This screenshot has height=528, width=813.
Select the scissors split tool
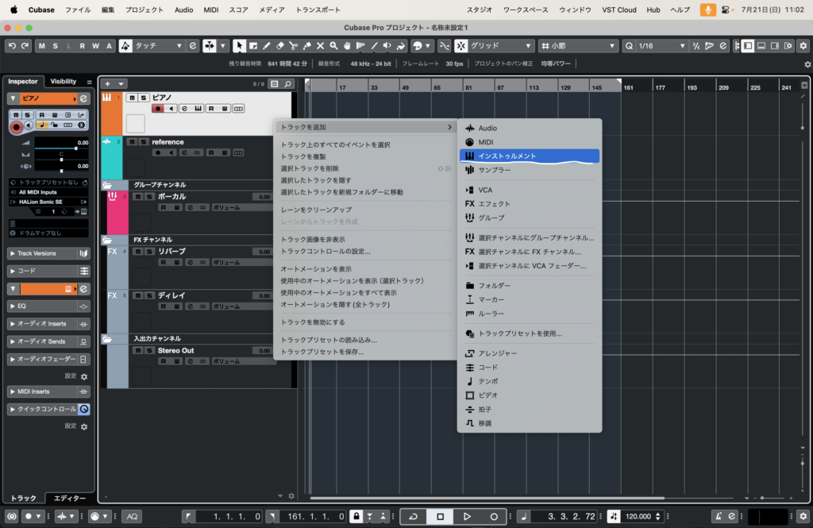[x=293, y=46]
